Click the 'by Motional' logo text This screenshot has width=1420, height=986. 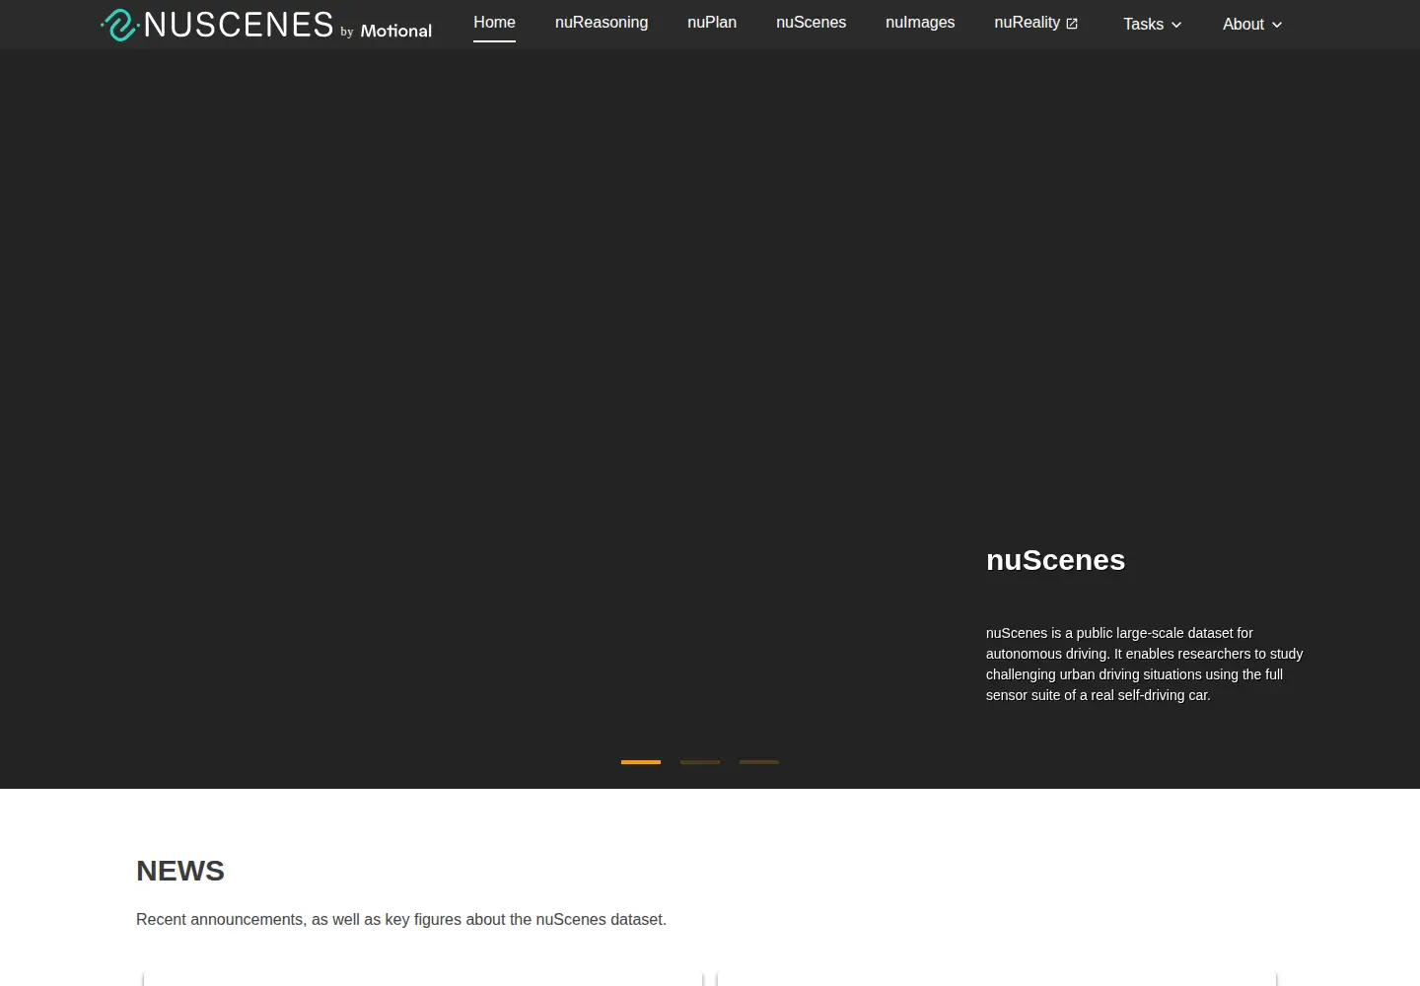(x=387, y=31)
